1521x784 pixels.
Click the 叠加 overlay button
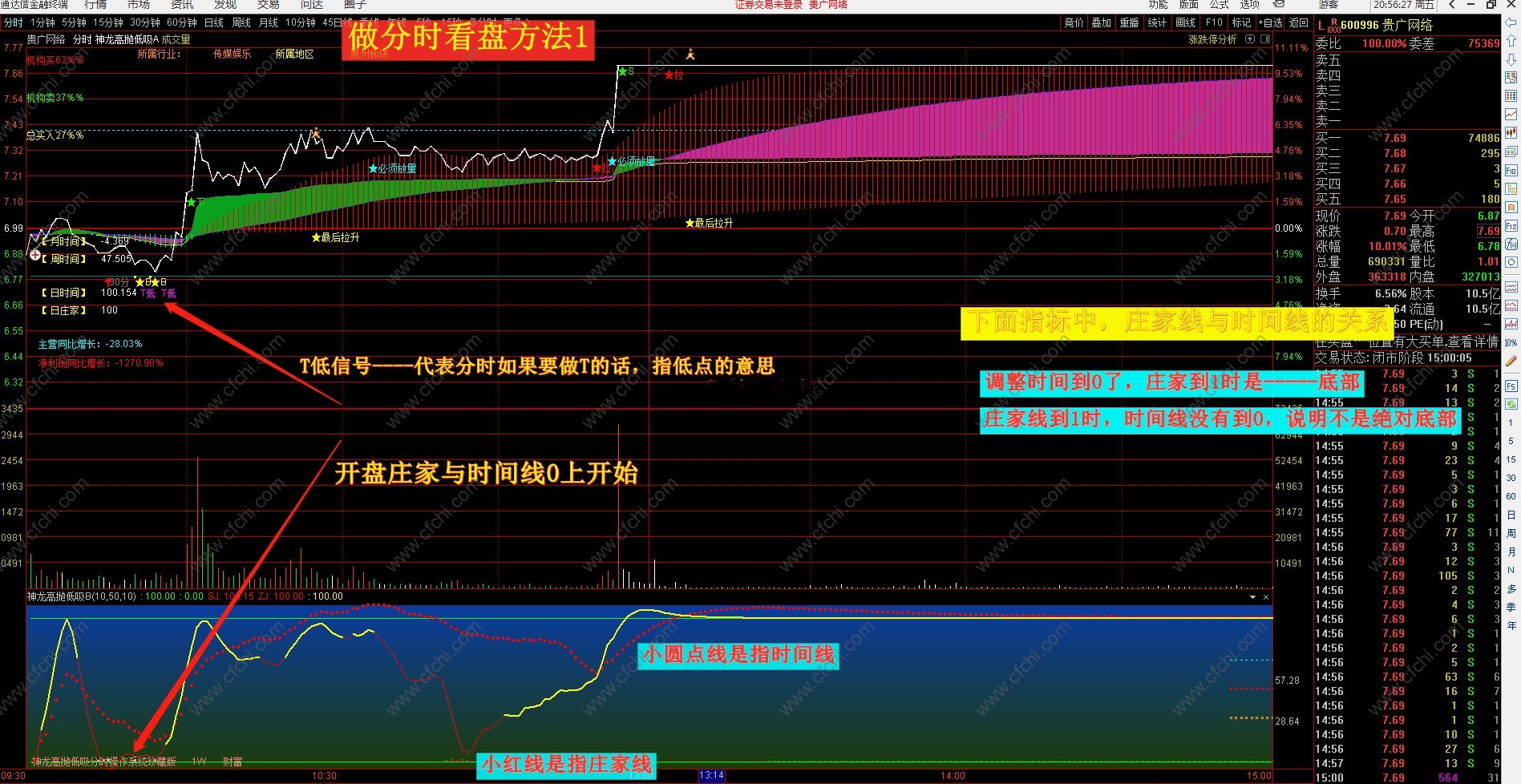click(x=1102, y=22)
